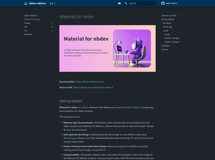The width and height of the screenshot is (215, 160).
Task: Click the nbdev-mkdocs site title in header
Action: click(37, 3)
